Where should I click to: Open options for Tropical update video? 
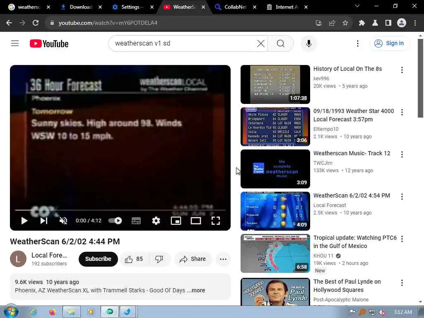(402, 239)
